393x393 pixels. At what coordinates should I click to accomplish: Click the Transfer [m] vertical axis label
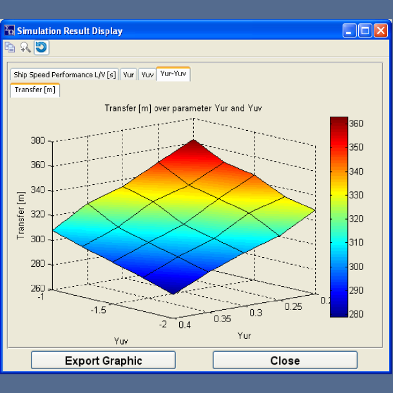[20, 216]
